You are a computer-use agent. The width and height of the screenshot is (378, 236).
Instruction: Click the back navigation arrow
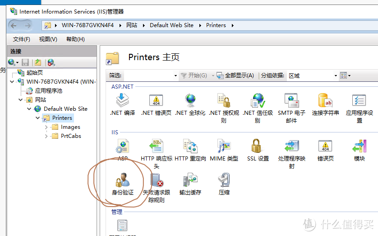[x=14, y=25]
